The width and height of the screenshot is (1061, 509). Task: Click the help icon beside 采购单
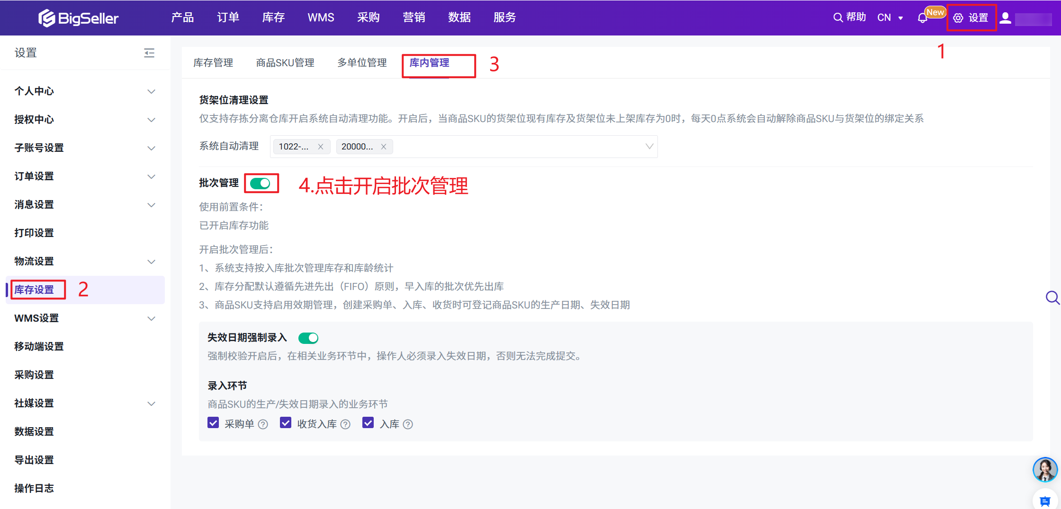tap(263, 424)
